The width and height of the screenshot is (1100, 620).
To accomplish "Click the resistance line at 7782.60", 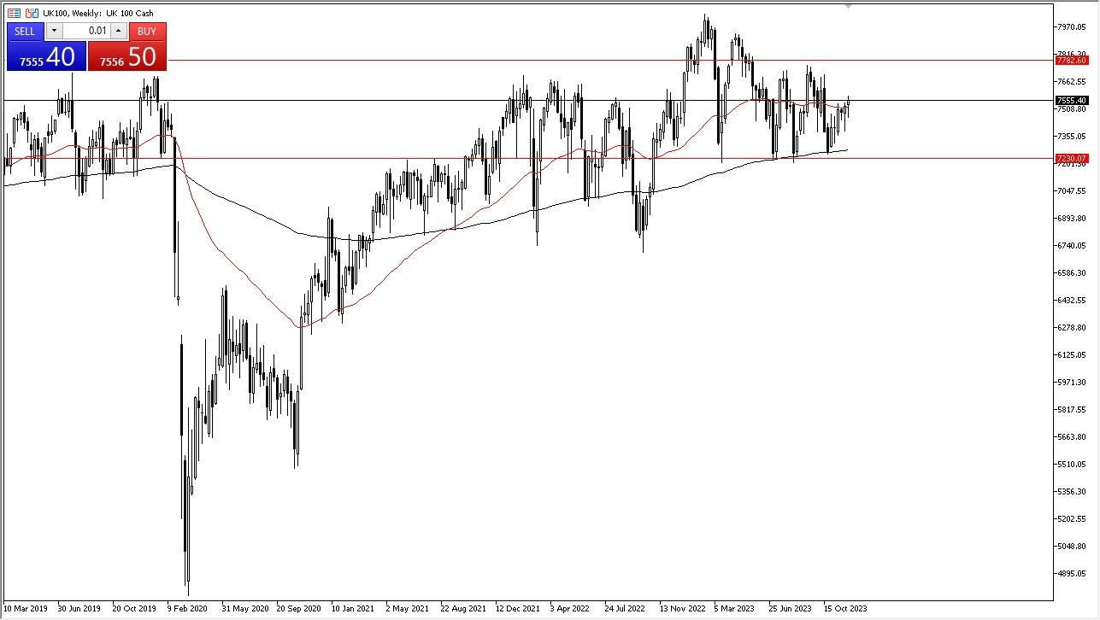I will point(513,61).
